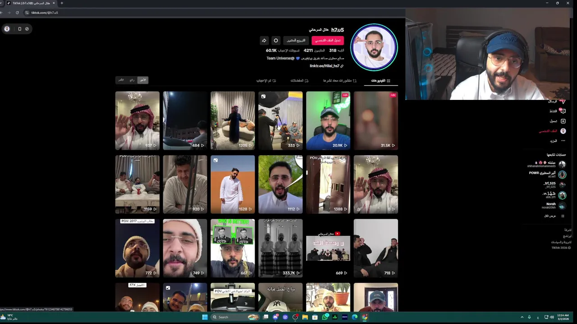This screenshot has width=577, height=324.
Task: Switch to the Liked tab
Action: 266,81
